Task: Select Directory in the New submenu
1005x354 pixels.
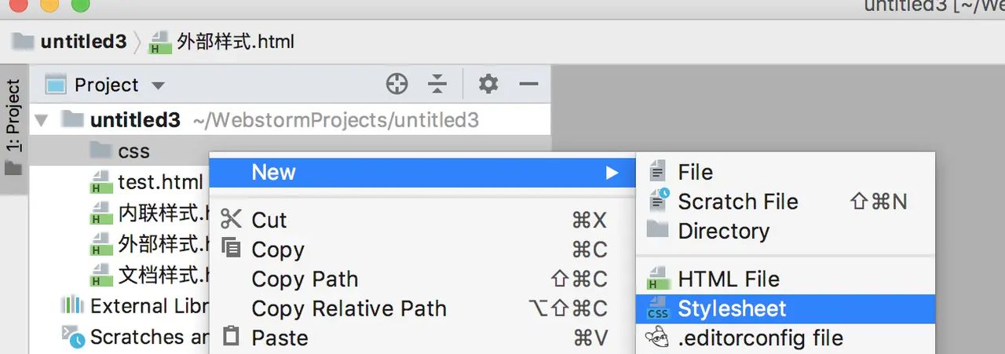Action: (723, 232)
